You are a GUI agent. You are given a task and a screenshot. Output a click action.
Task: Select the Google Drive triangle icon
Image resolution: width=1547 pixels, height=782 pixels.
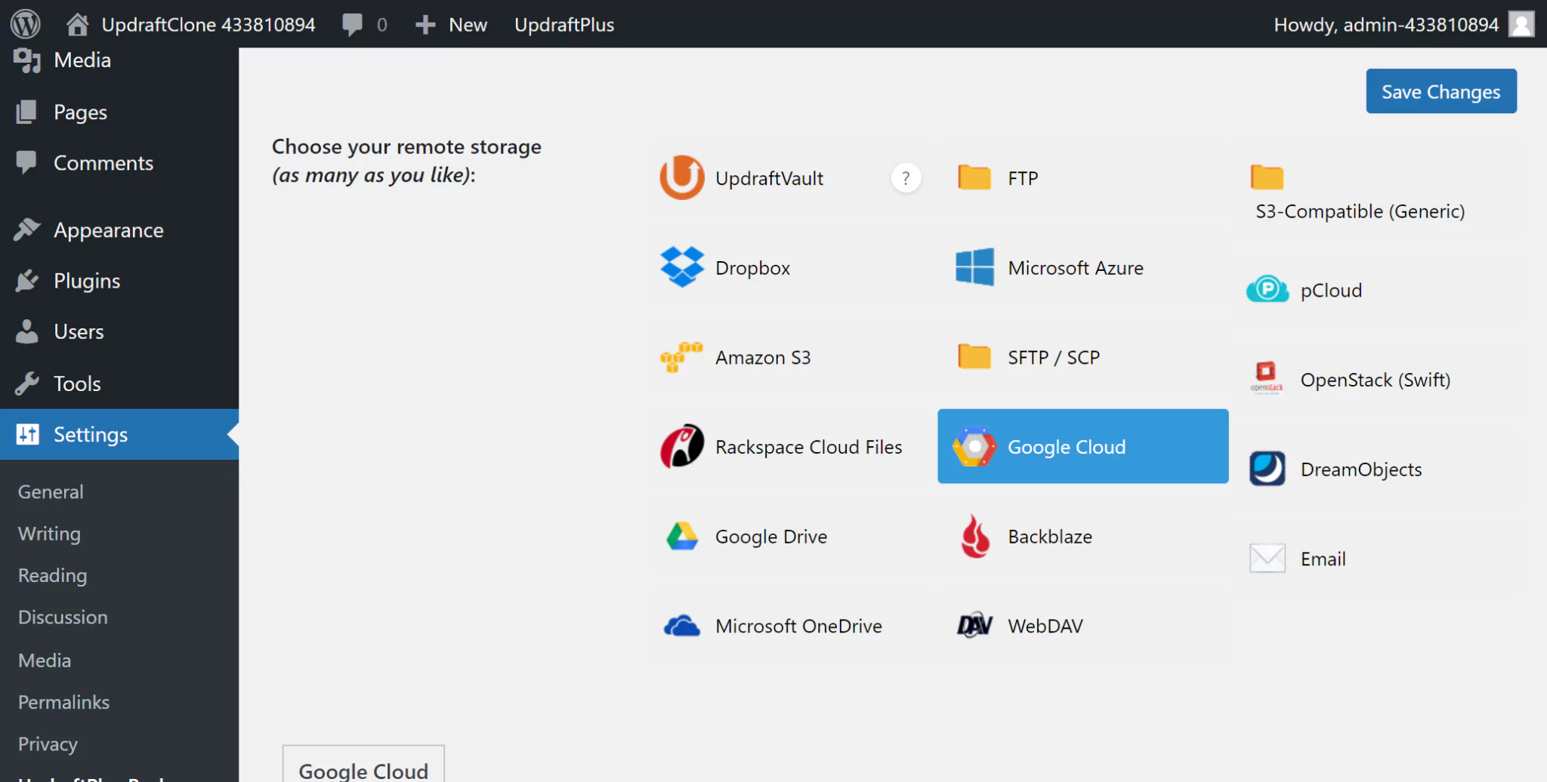(x=681, y=537)
